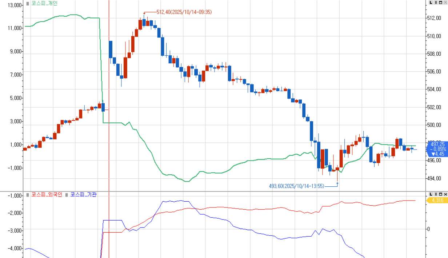Maximize the main price chart pane
The width and height of the screenshot is (448, 258).
pyautogui.click(x=440, y=3)
